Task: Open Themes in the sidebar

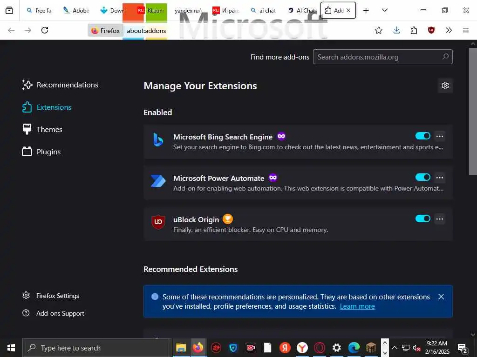Action: point(42,130)
